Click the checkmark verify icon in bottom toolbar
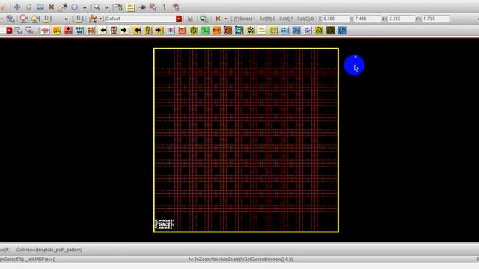 [251, 31]
